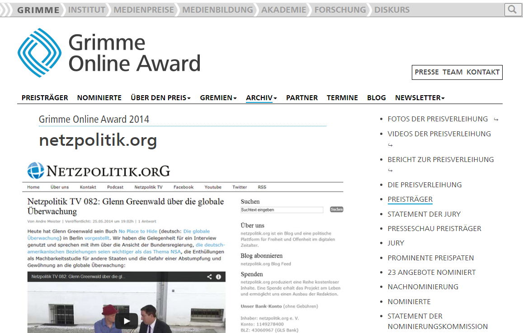Click the video share icon
The width and height of the screenshot is (523, 333).
tap(209, 277)
